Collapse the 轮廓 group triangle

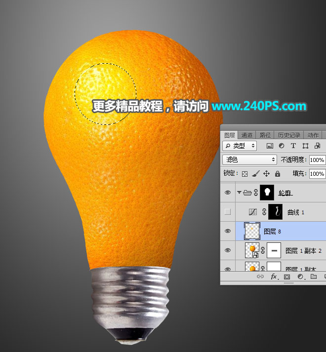(x=239, y=193)
